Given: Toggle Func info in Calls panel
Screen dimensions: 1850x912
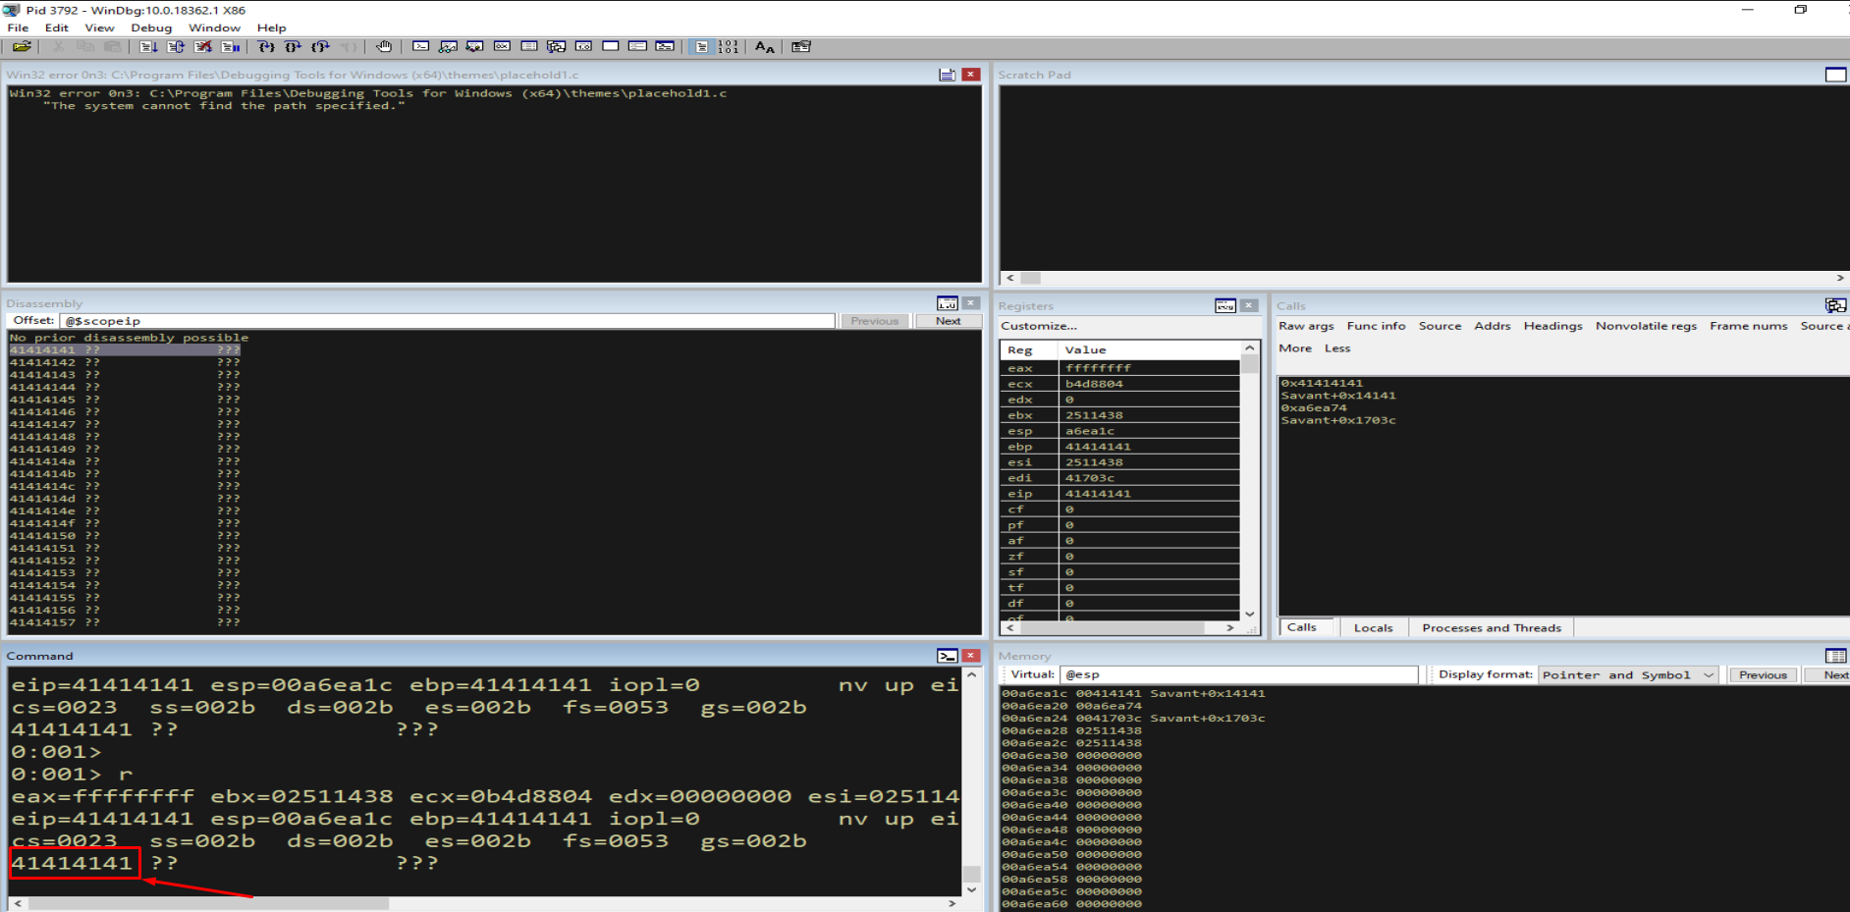Looking at the screenshot, I should [x=1376, y=326].
